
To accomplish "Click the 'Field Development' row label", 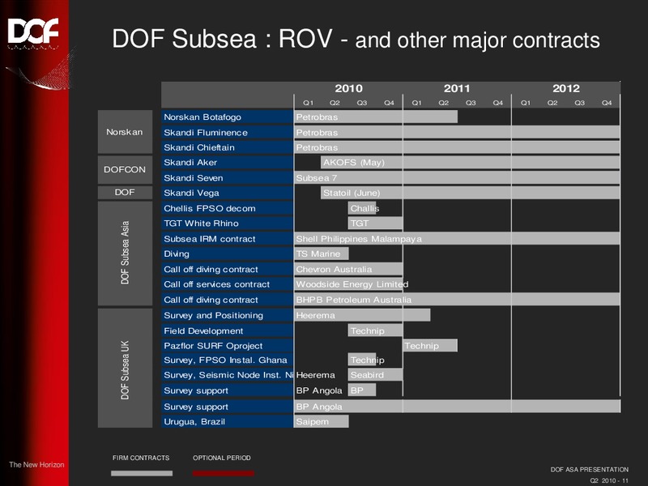I will coord(227,330).
